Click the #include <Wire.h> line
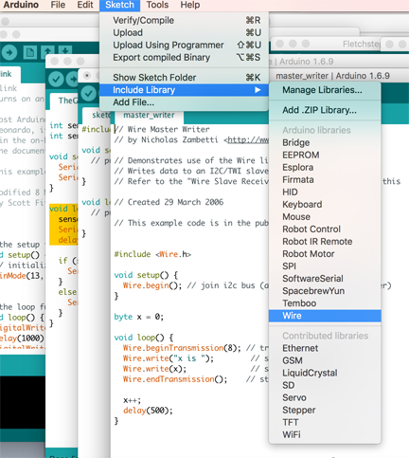 click(x=152, y=254)
